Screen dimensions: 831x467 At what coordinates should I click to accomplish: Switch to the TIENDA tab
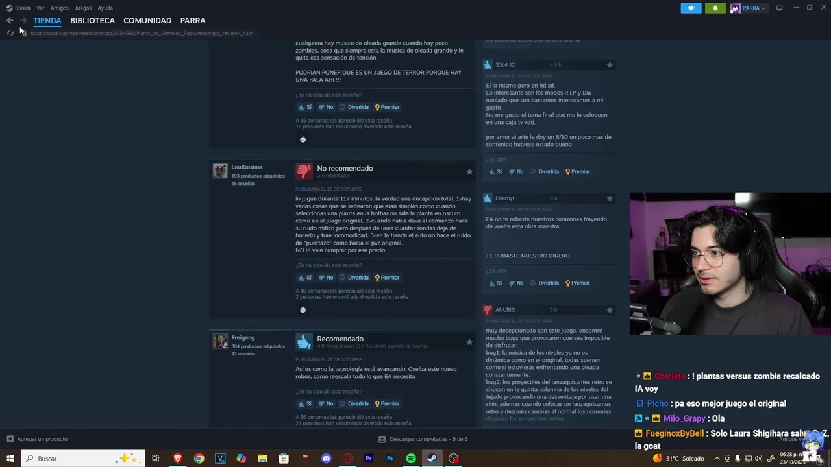[x=47, y=21]
